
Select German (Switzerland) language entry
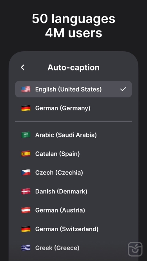[74, 229]
